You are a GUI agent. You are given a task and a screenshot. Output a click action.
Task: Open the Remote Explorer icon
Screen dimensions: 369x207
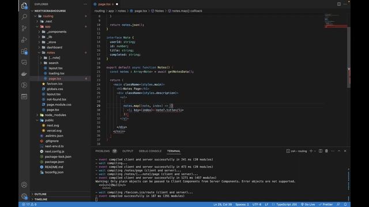[x=24, y=62]
